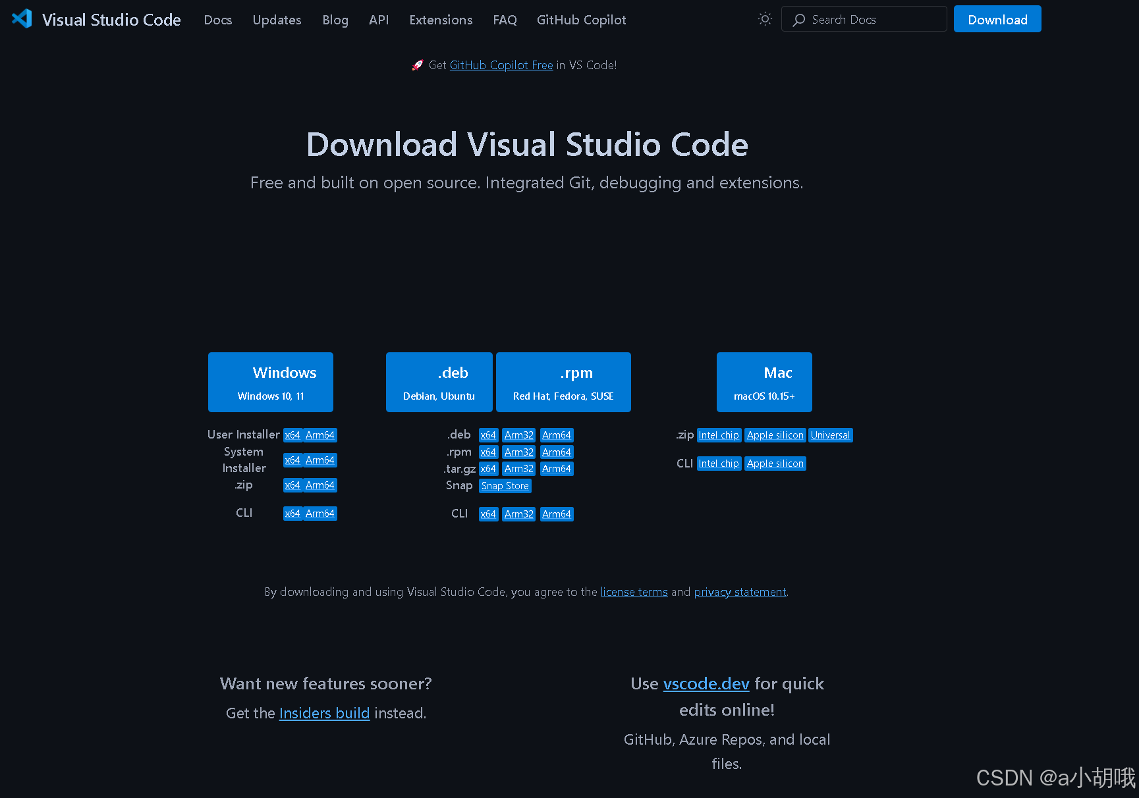Toggle the light/dark theme sun icon
Viewport: 1139px width, 798px height.
[765, 19]
